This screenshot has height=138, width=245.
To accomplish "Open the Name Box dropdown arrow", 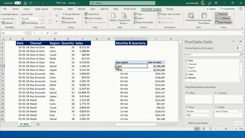I will tap(24, 33).
